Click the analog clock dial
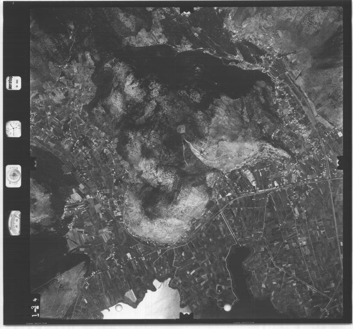353x329 pixels. 13,129
